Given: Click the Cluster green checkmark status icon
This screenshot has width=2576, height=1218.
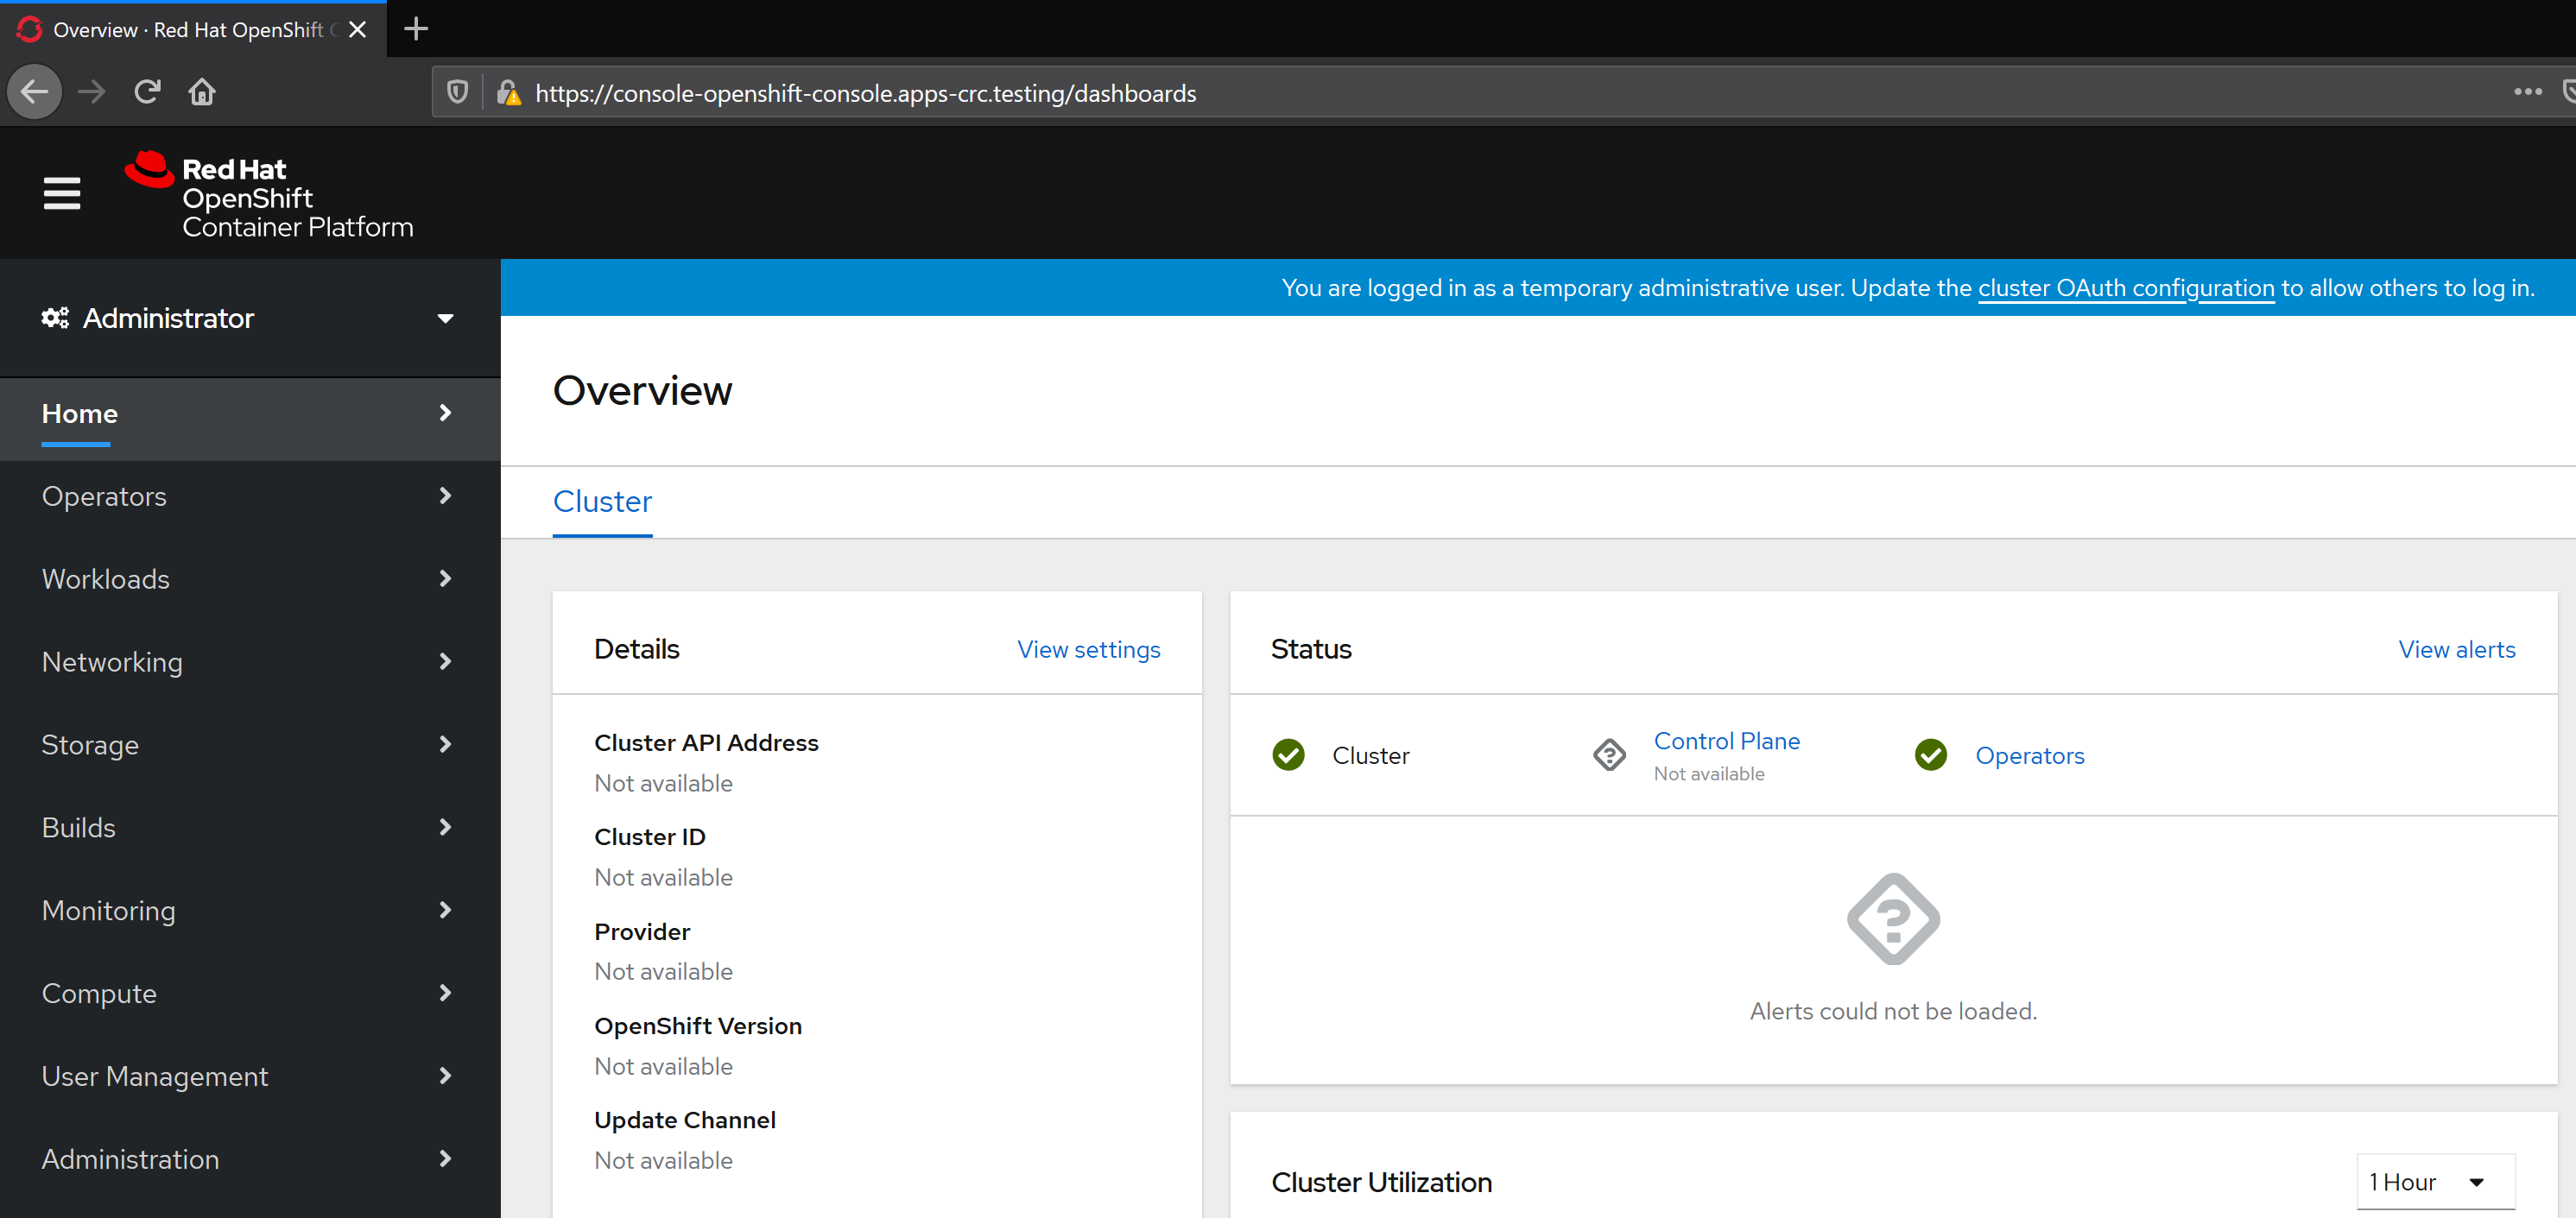Looking at the screenshot, I should (1289, 754).
